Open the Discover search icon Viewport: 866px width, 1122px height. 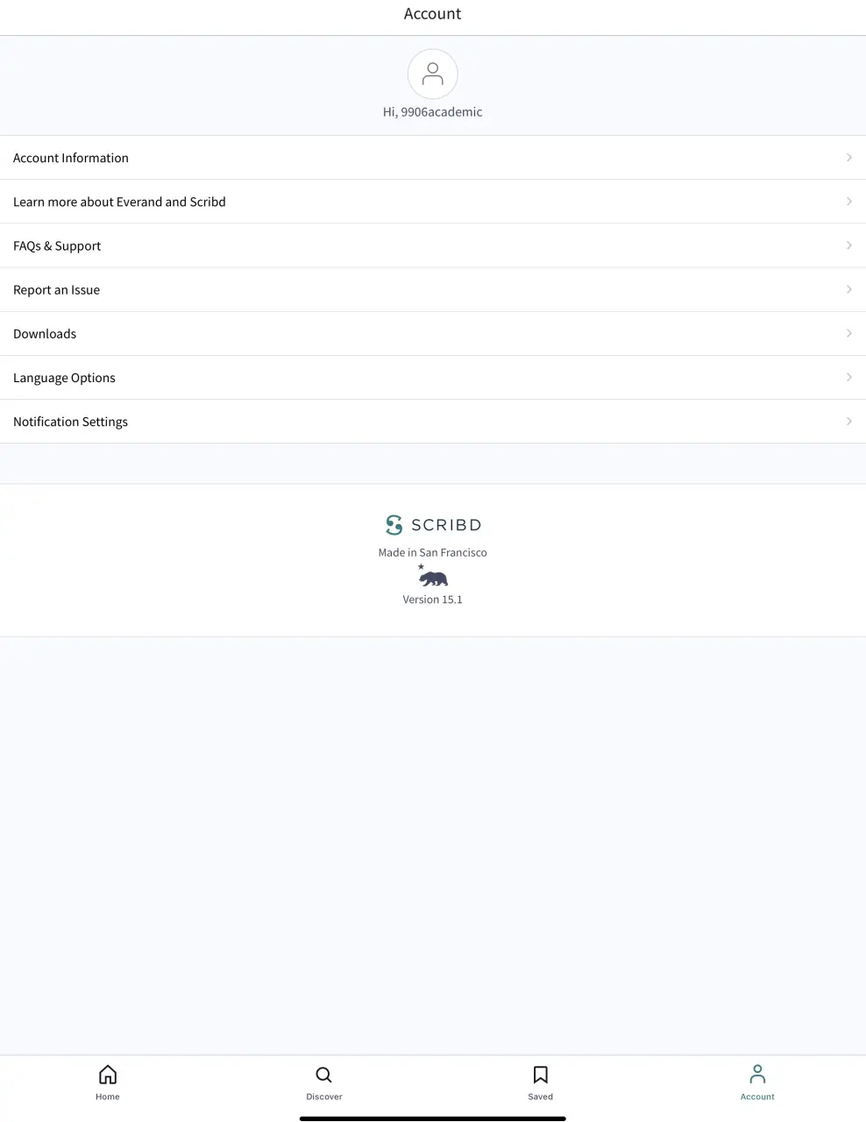pyautogui.click(x=323, y=1075)
